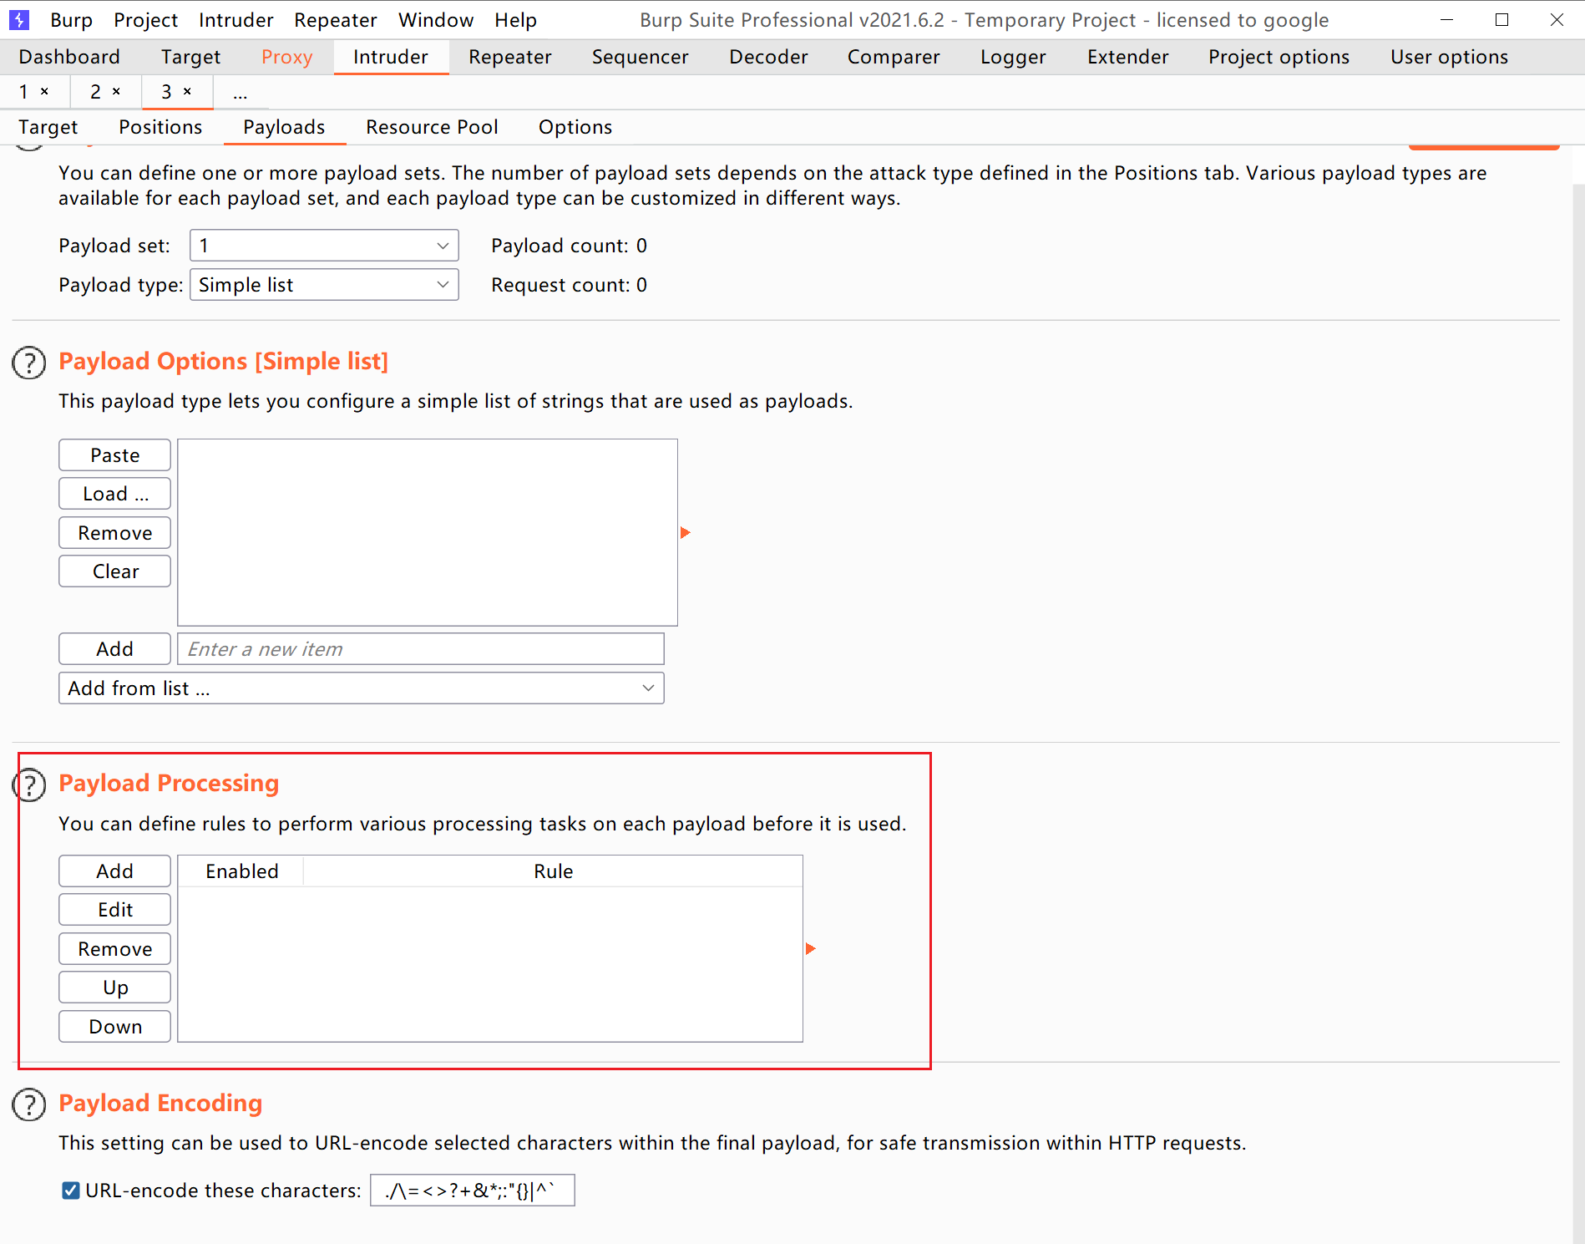Click the Paste button for payloads
Image resolution: width=1585 pixels, height=1244 pixels.
(x=115, y=455)
